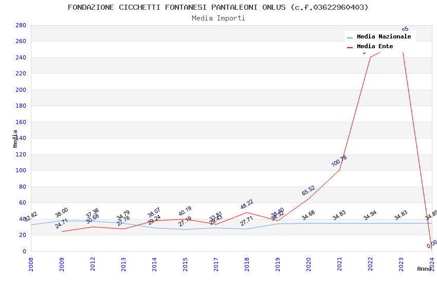Click the y-axis value 240
Viewport: 437px width, 282px height.
click(21, 57)
